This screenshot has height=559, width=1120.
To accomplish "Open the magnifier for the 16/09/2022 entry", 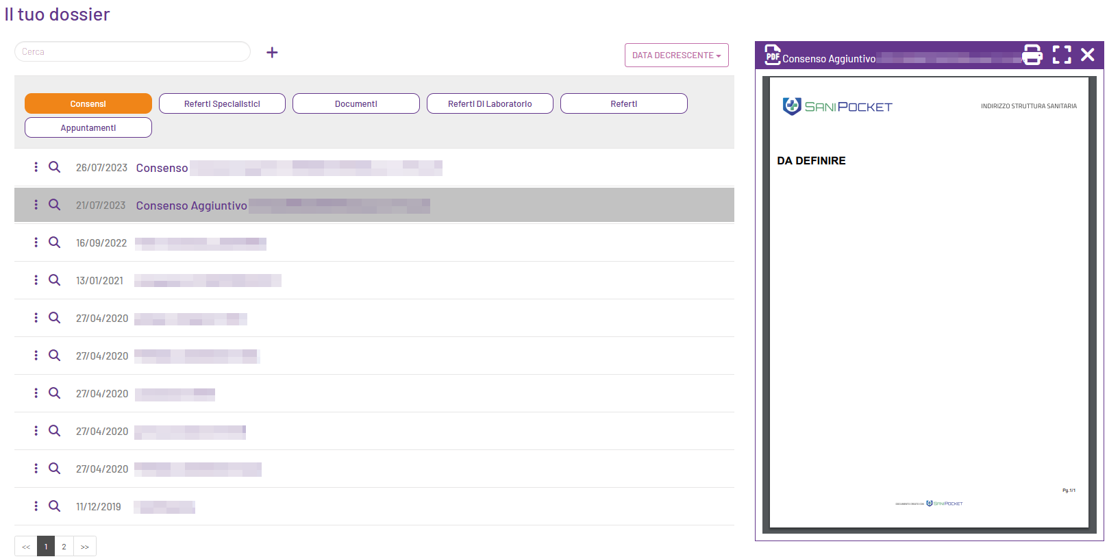I will [x=54, y=243].
